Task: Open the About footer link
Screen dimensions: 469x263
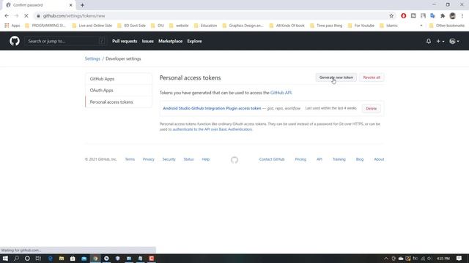Action: coord(379,159)
